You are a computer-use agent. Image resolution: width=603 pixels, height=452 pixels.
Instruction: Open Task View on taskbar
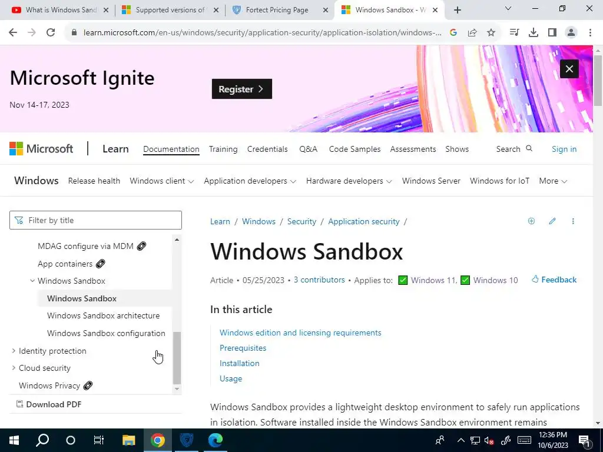pos(99,440)
